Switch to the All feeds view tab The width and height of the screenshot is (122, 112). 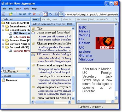coord(4,71)
